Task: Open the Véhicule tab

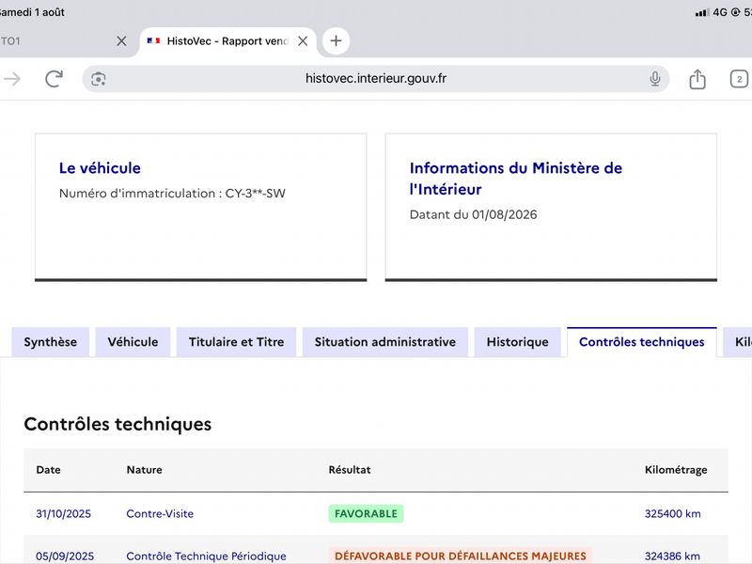Action: 133,342
